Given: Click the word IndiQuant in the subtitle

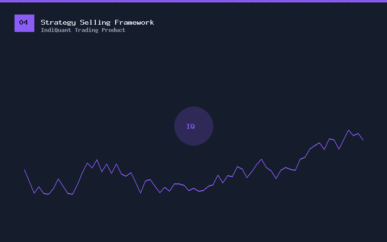Looking at the screenshot, I should pos(56,30).
